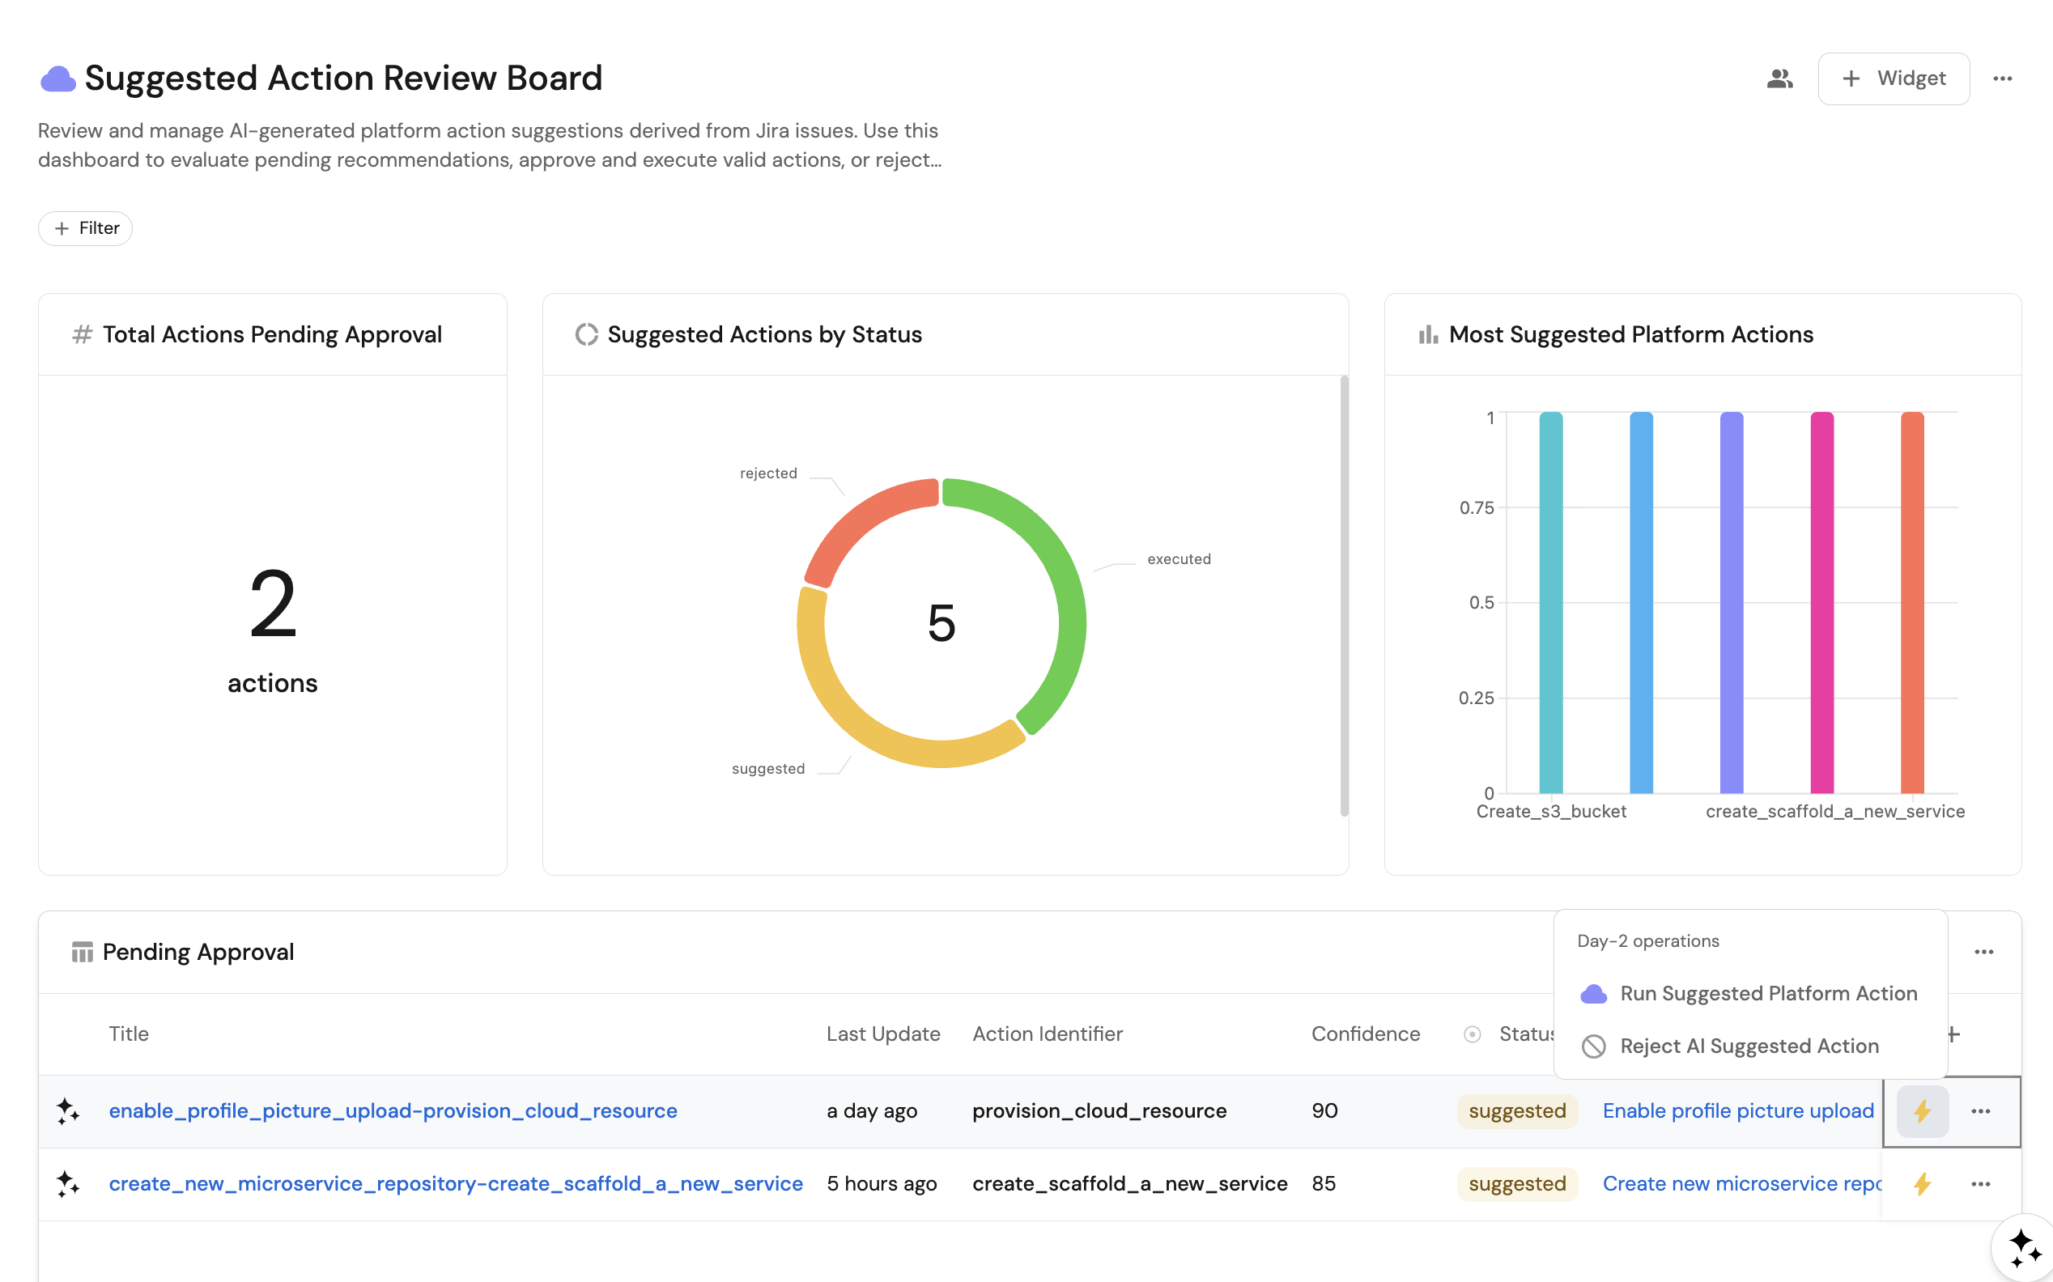Click the lightning action icon on second row
This screenshot has height=1282, width=2053.
[1922, 1183]
